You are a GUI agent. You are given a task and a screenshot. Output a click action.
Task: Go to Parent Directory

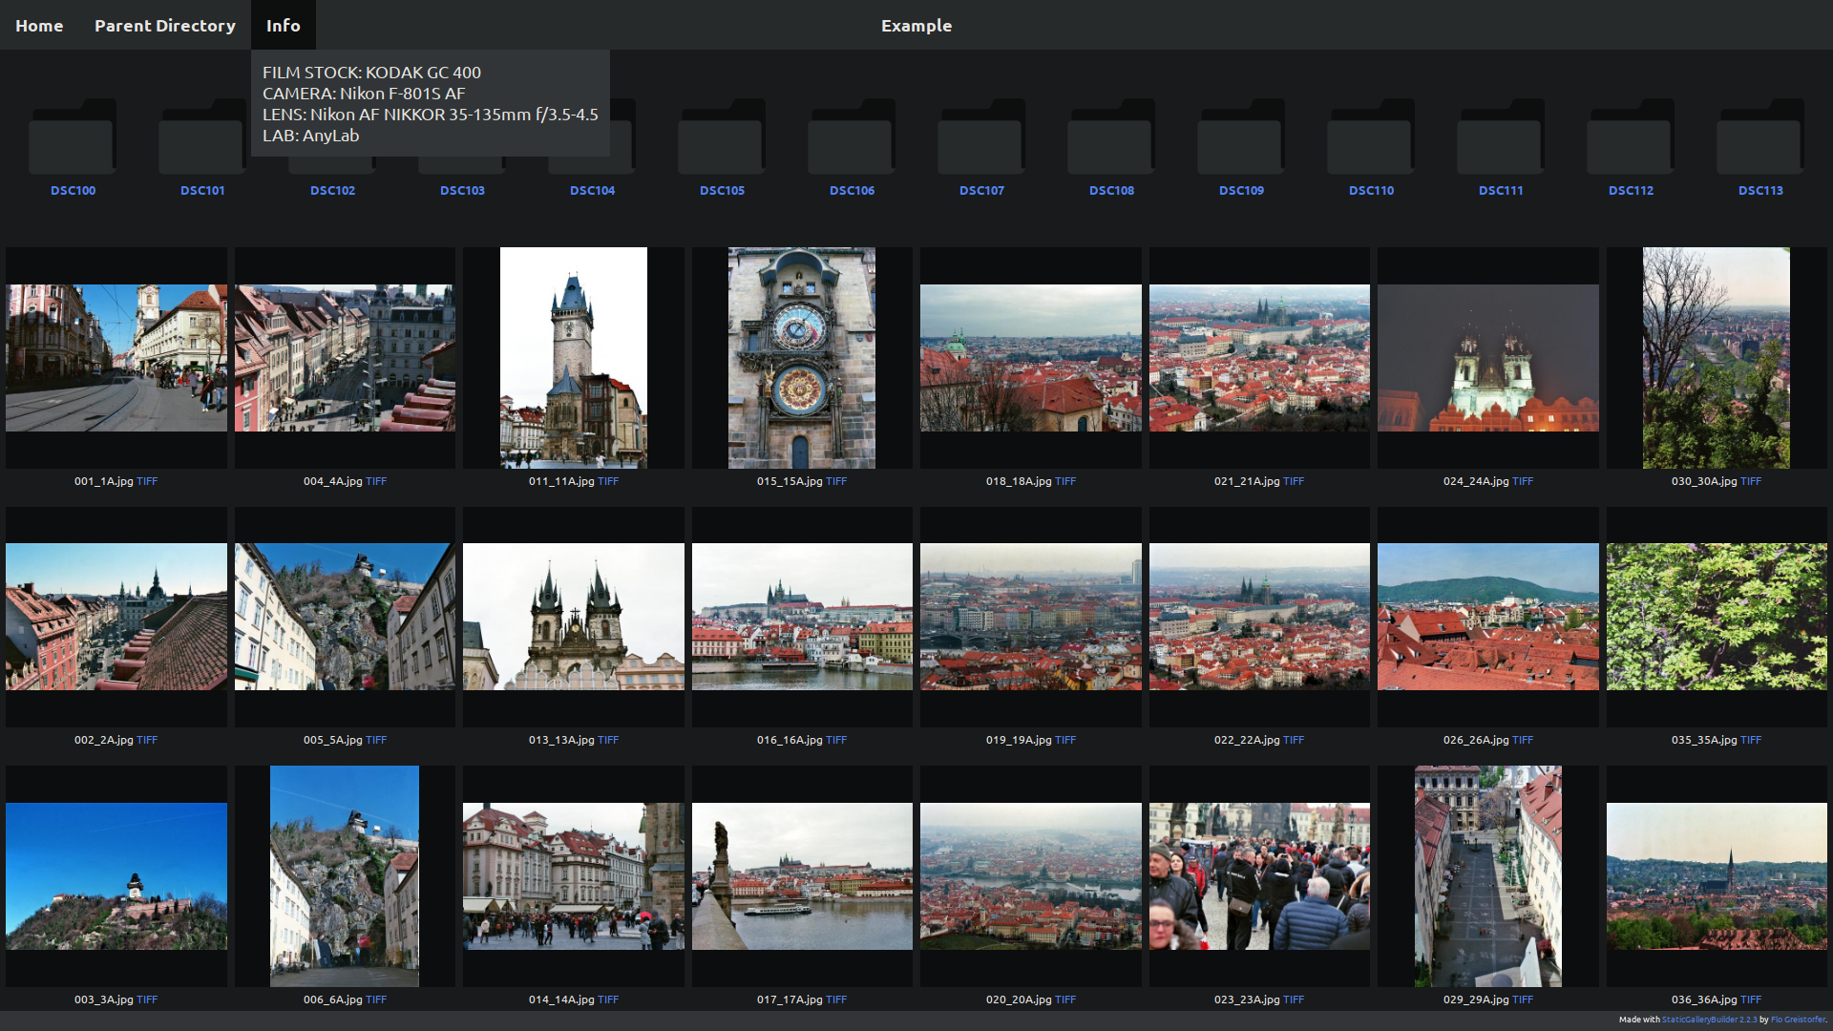click(164, 26)
